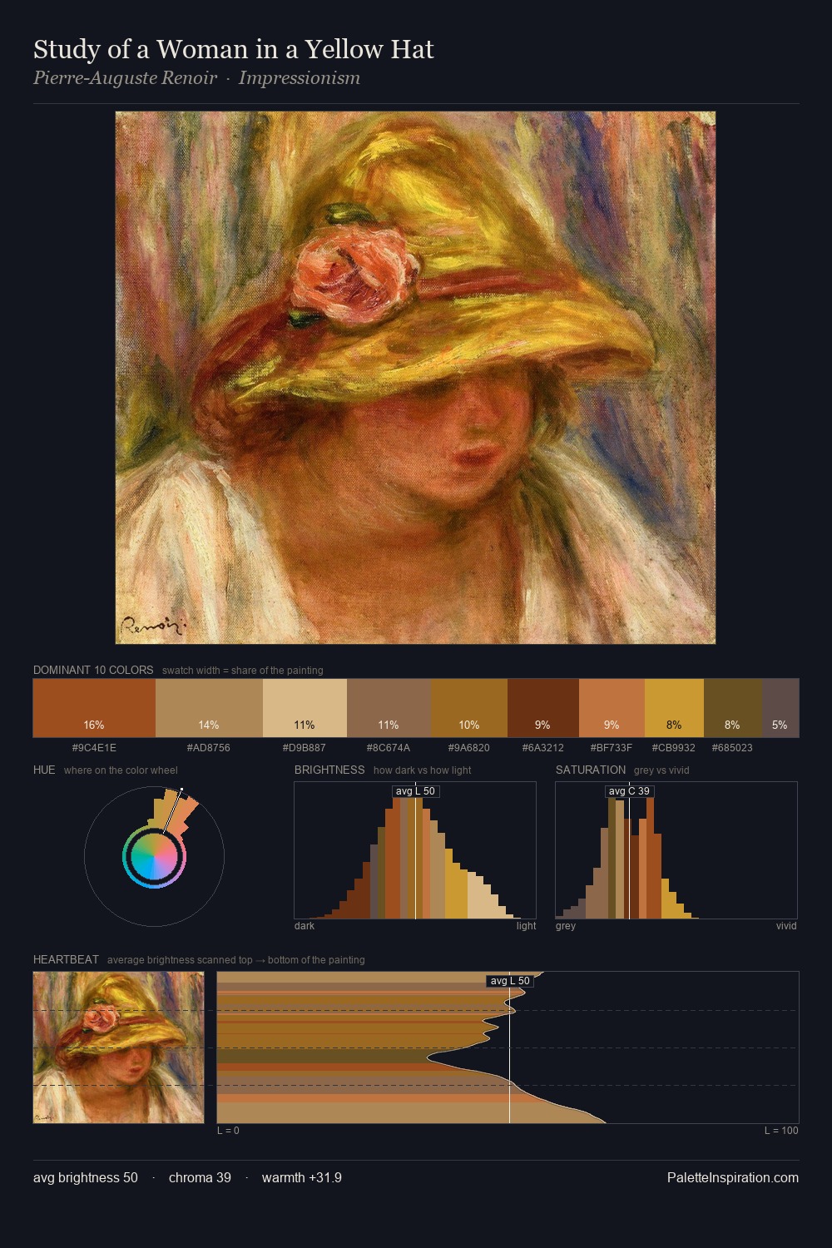Select the 14% tan swatch above #AD8756
The image size is (832, 1248).
coord(209,708)
